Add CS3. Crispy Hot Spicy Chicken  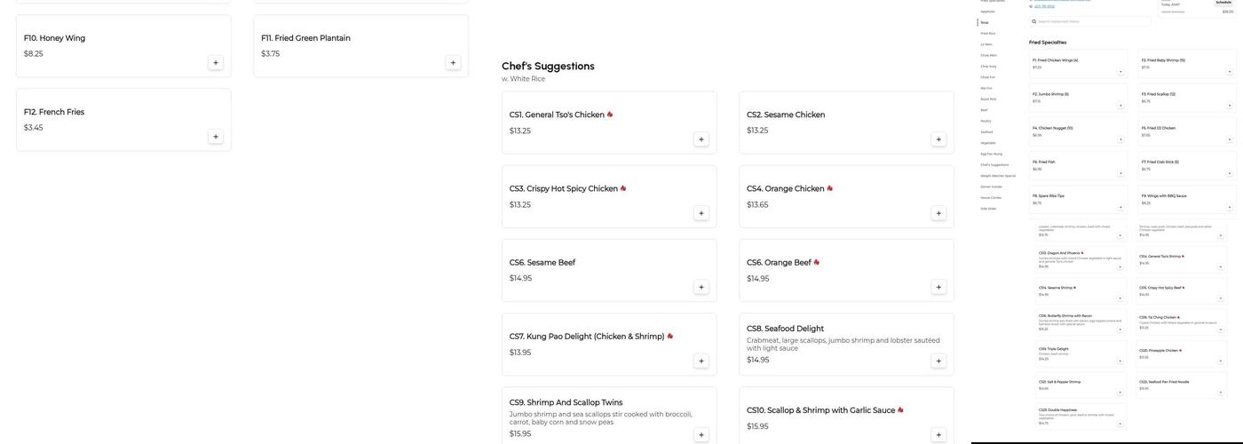[701, 213]
